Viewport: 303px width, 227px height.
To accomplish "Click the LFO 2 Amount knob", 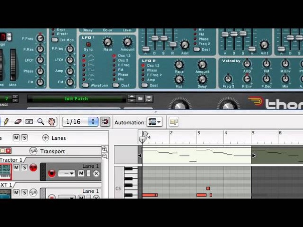I will (202, 65).
